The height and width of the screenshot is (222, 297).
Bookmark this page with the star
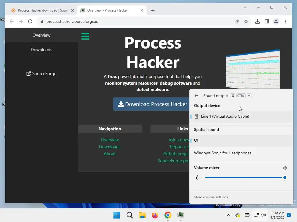point(246,21)
